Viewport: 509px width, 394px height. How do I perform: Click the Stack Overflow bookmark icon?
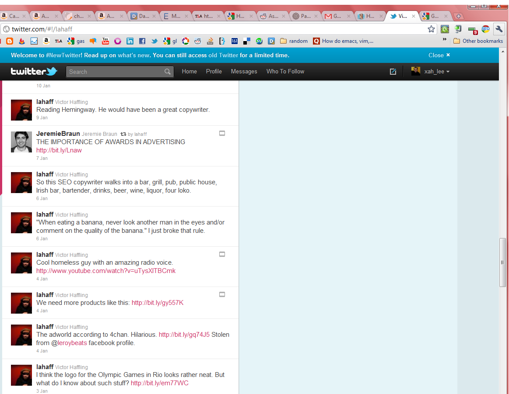(x=210, y=41)
